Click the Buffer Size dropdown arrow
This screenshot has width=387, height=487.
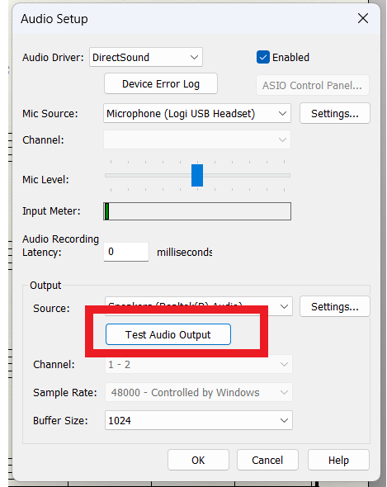click(284, 420)
